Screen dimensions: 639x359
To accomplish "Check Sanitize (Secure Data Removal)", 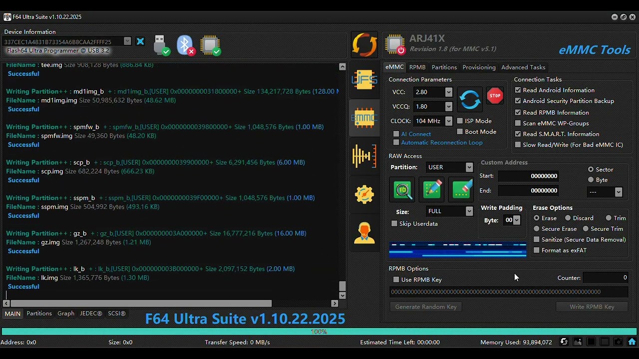I will [x=536, y=239].
